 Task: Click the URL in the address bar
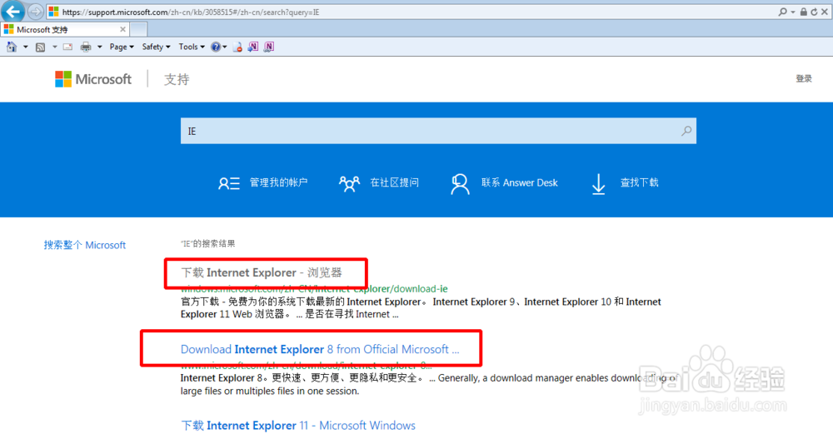click(191, 12)
